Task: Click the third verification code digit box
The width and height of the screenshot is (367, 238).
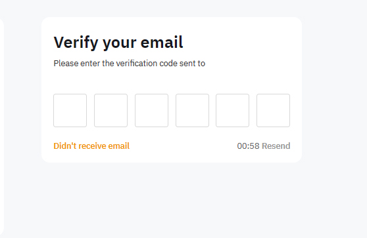Action: [151, 110]
